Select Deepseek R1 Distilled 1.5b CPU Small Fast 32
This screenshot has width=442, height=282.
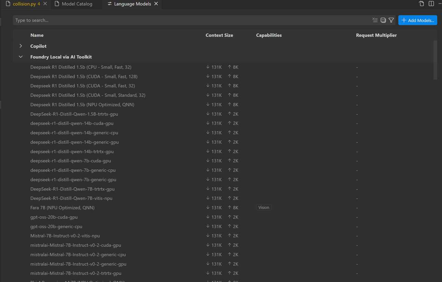[223, 67]
